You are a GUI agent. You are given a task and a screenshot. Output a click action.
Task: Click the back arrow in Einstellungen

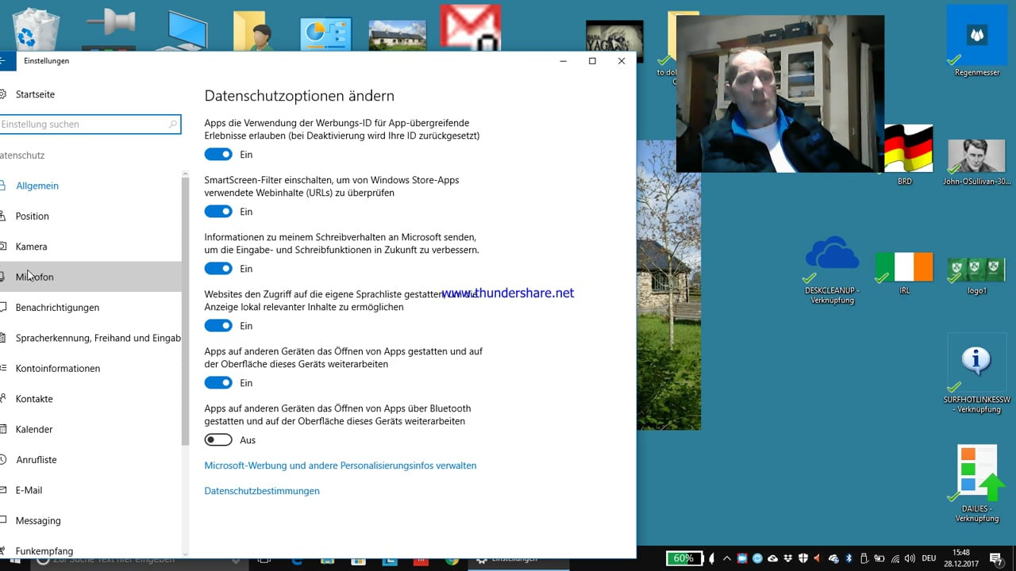(3, 61)
